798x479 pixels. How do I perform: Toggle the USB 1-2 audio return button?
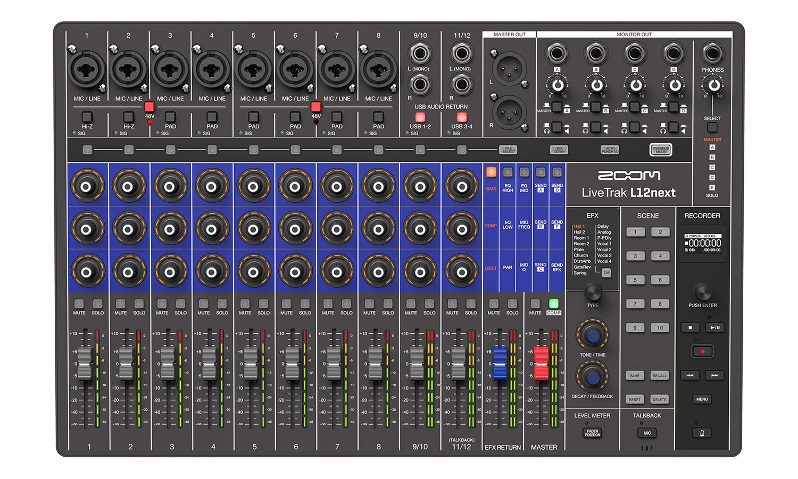click(420, 117)
